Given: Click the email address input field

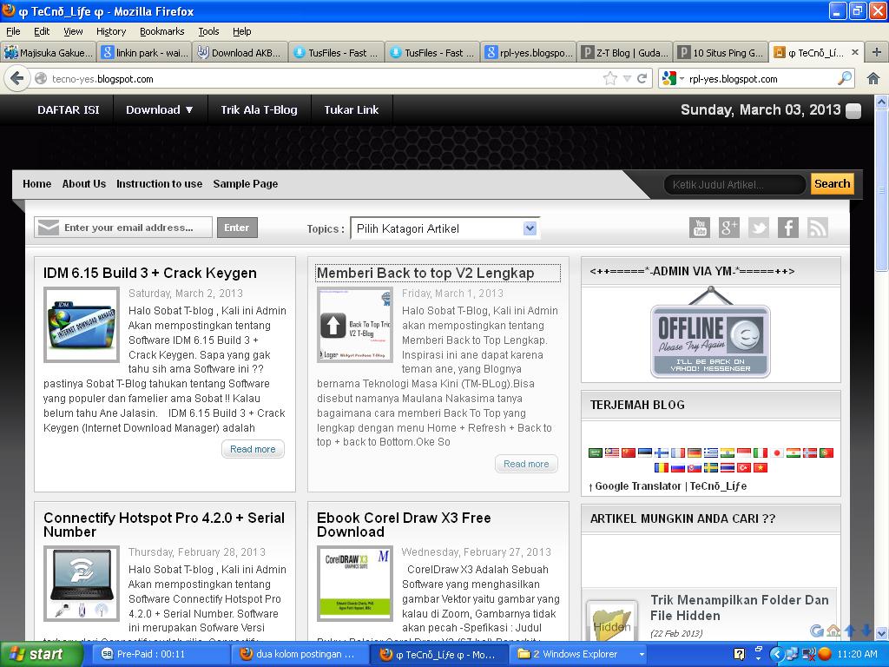Looking at the screenshot, I should [123, 228].
